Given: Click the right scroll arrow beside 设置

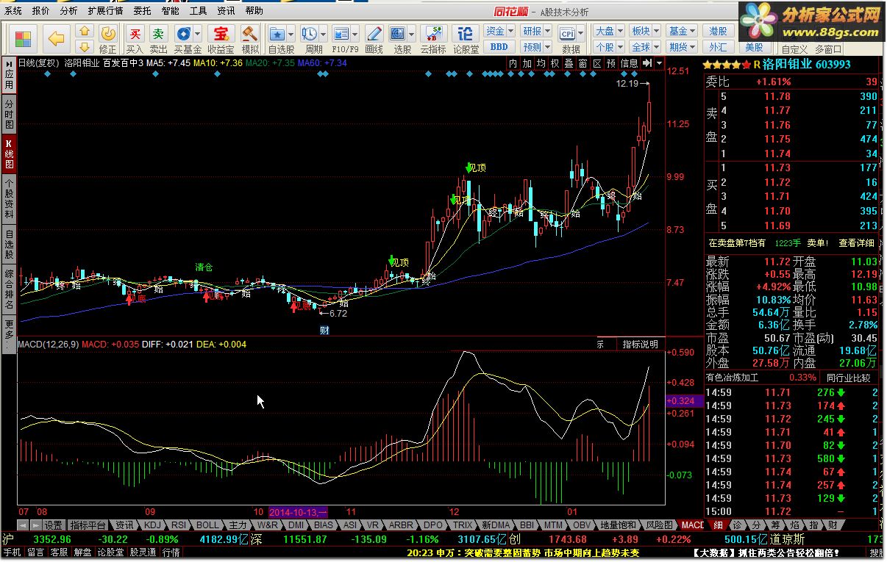Looking at the screenshot, I should pos(35,525).
